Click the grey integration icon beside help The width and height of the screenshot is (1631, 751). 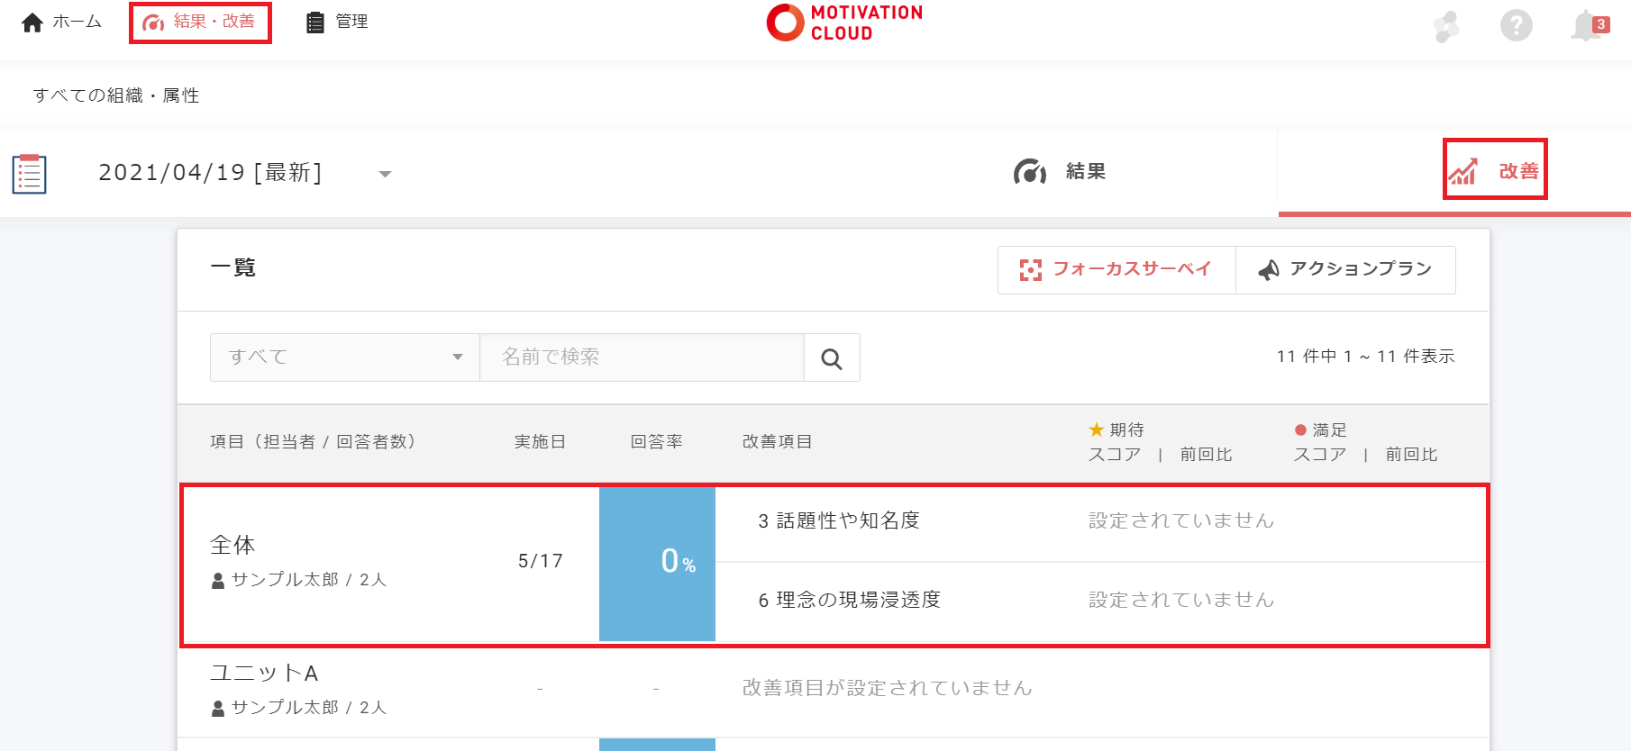(1446, 26)
